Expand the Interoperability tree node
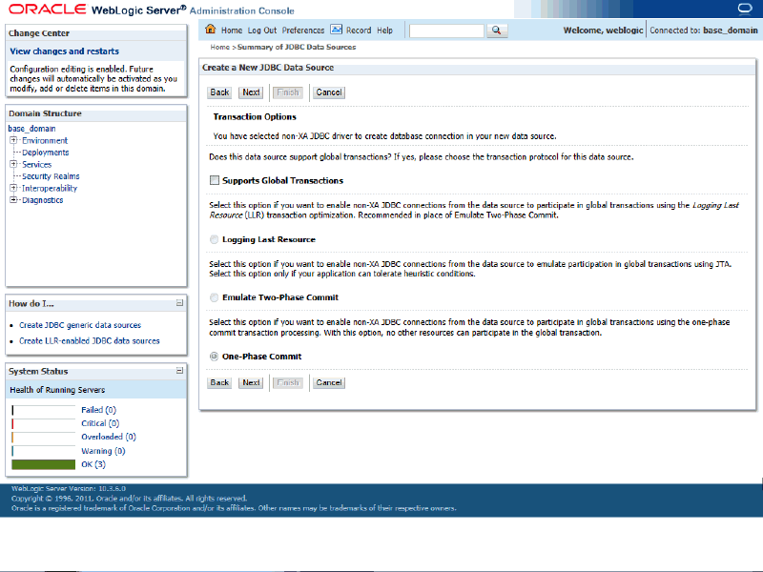The width and height of the screenshot is (763, 572). coord(13,188)
